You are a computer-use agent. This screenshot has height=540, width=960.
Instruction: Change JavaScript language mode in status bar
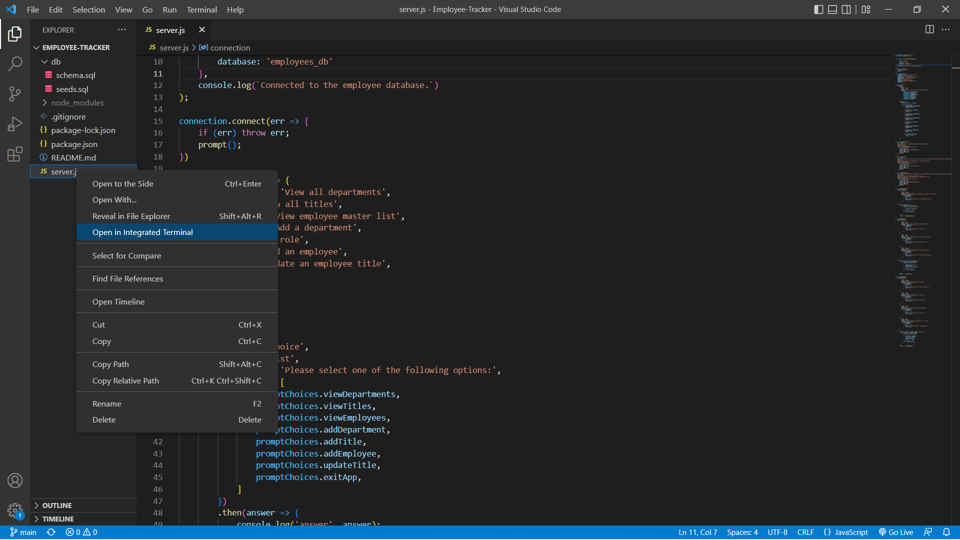click(x=845, y=532)
